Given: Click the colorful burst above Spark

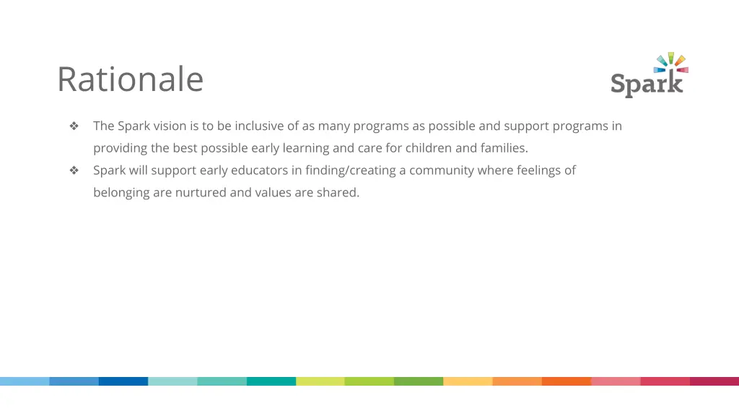Looking at the screenshot, I should (671, 63).
